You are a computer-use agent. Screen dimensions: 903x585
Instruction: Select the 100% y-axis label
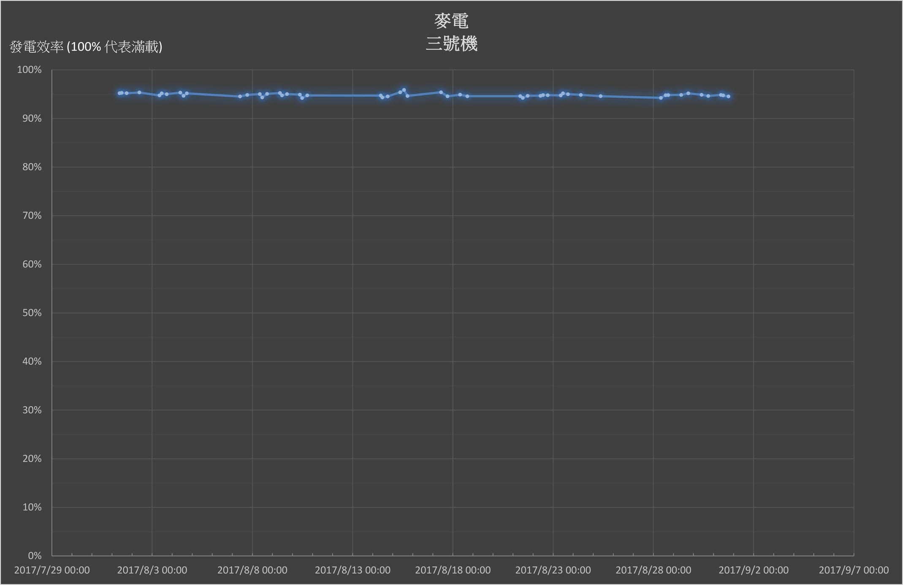(29, 70)
